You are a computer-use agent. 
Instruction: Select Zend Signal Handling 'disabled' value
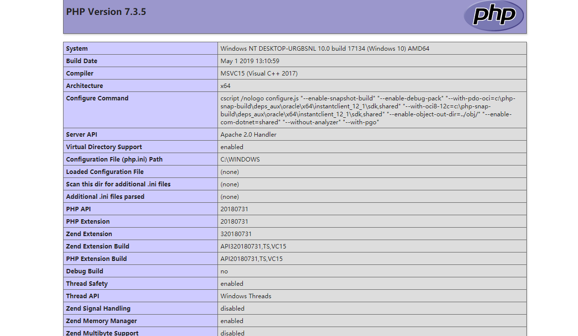point(232,308)
